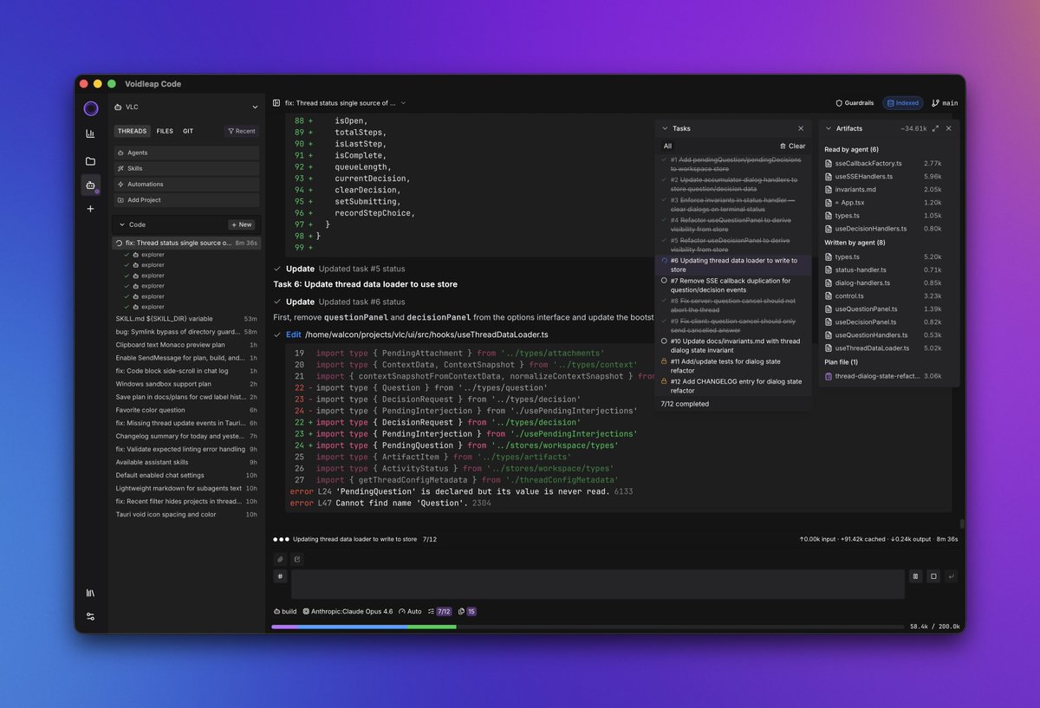Image resolution: width=1040 pixels, height=708 pixels.
Task: Expand the VLC project dropdown chevron
Action: pos(255,107)
